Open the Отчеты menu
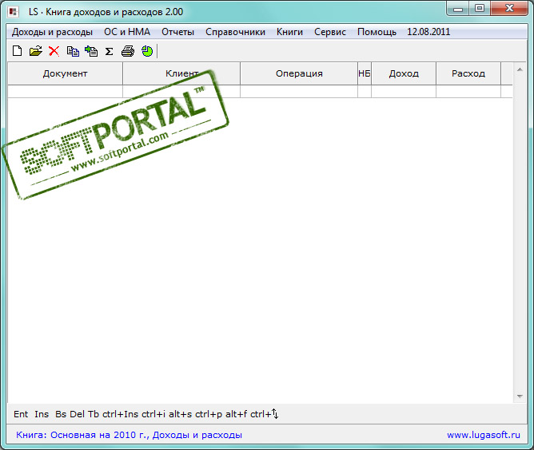 (x=177, y=32)
